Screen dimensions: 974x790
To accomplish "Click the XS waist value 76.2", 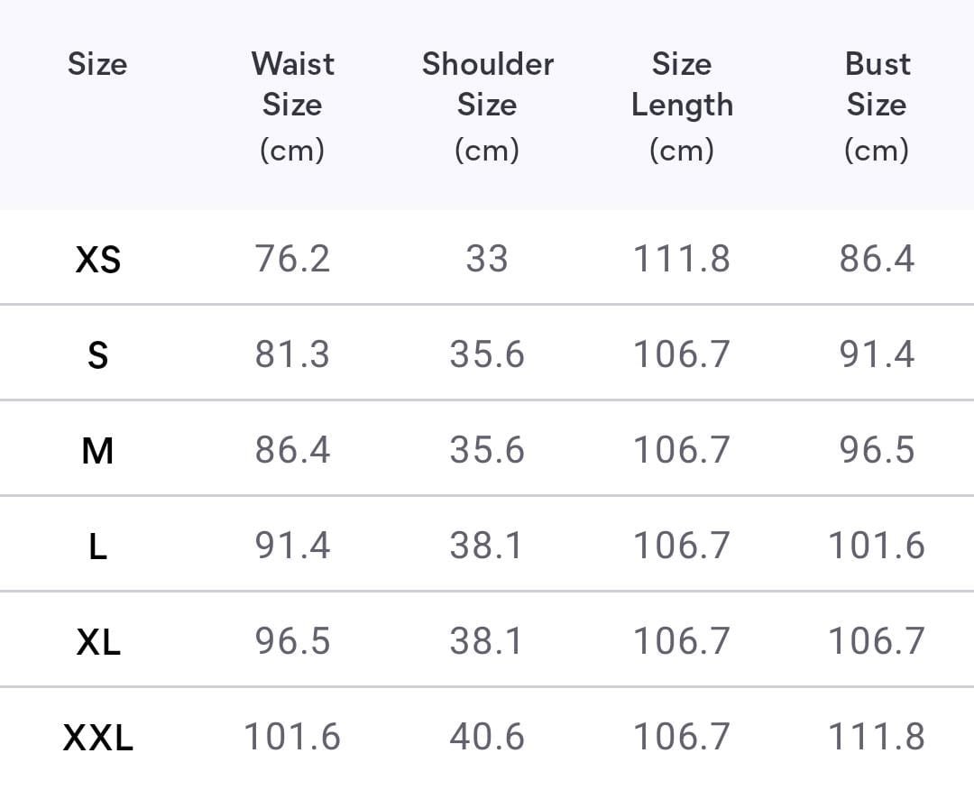I will point(292,259).
